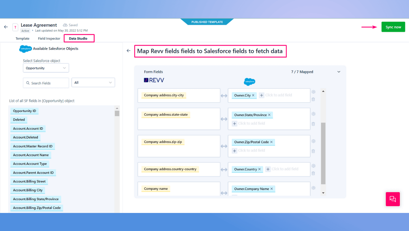Open settings gear for country-country row
This screenshot has width=409, height=231.
[313, 166]
